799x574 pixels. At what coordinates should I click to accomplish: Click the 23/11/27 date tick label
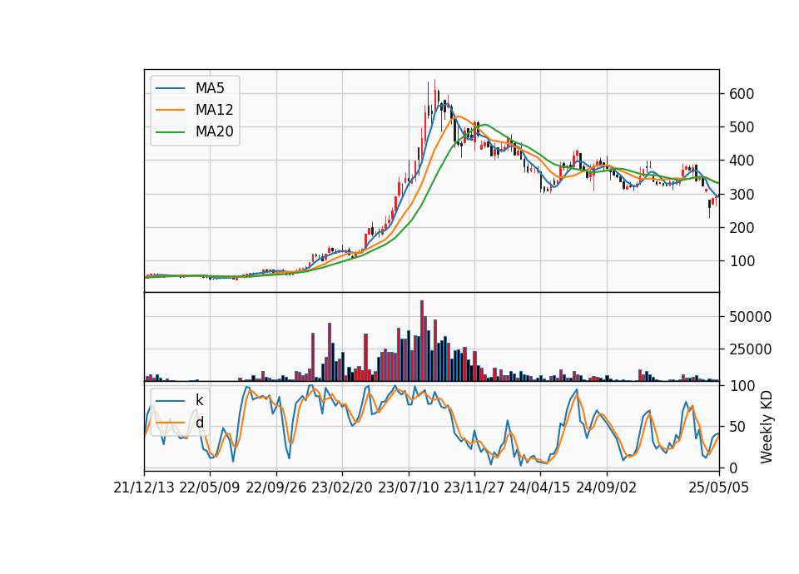474,487
